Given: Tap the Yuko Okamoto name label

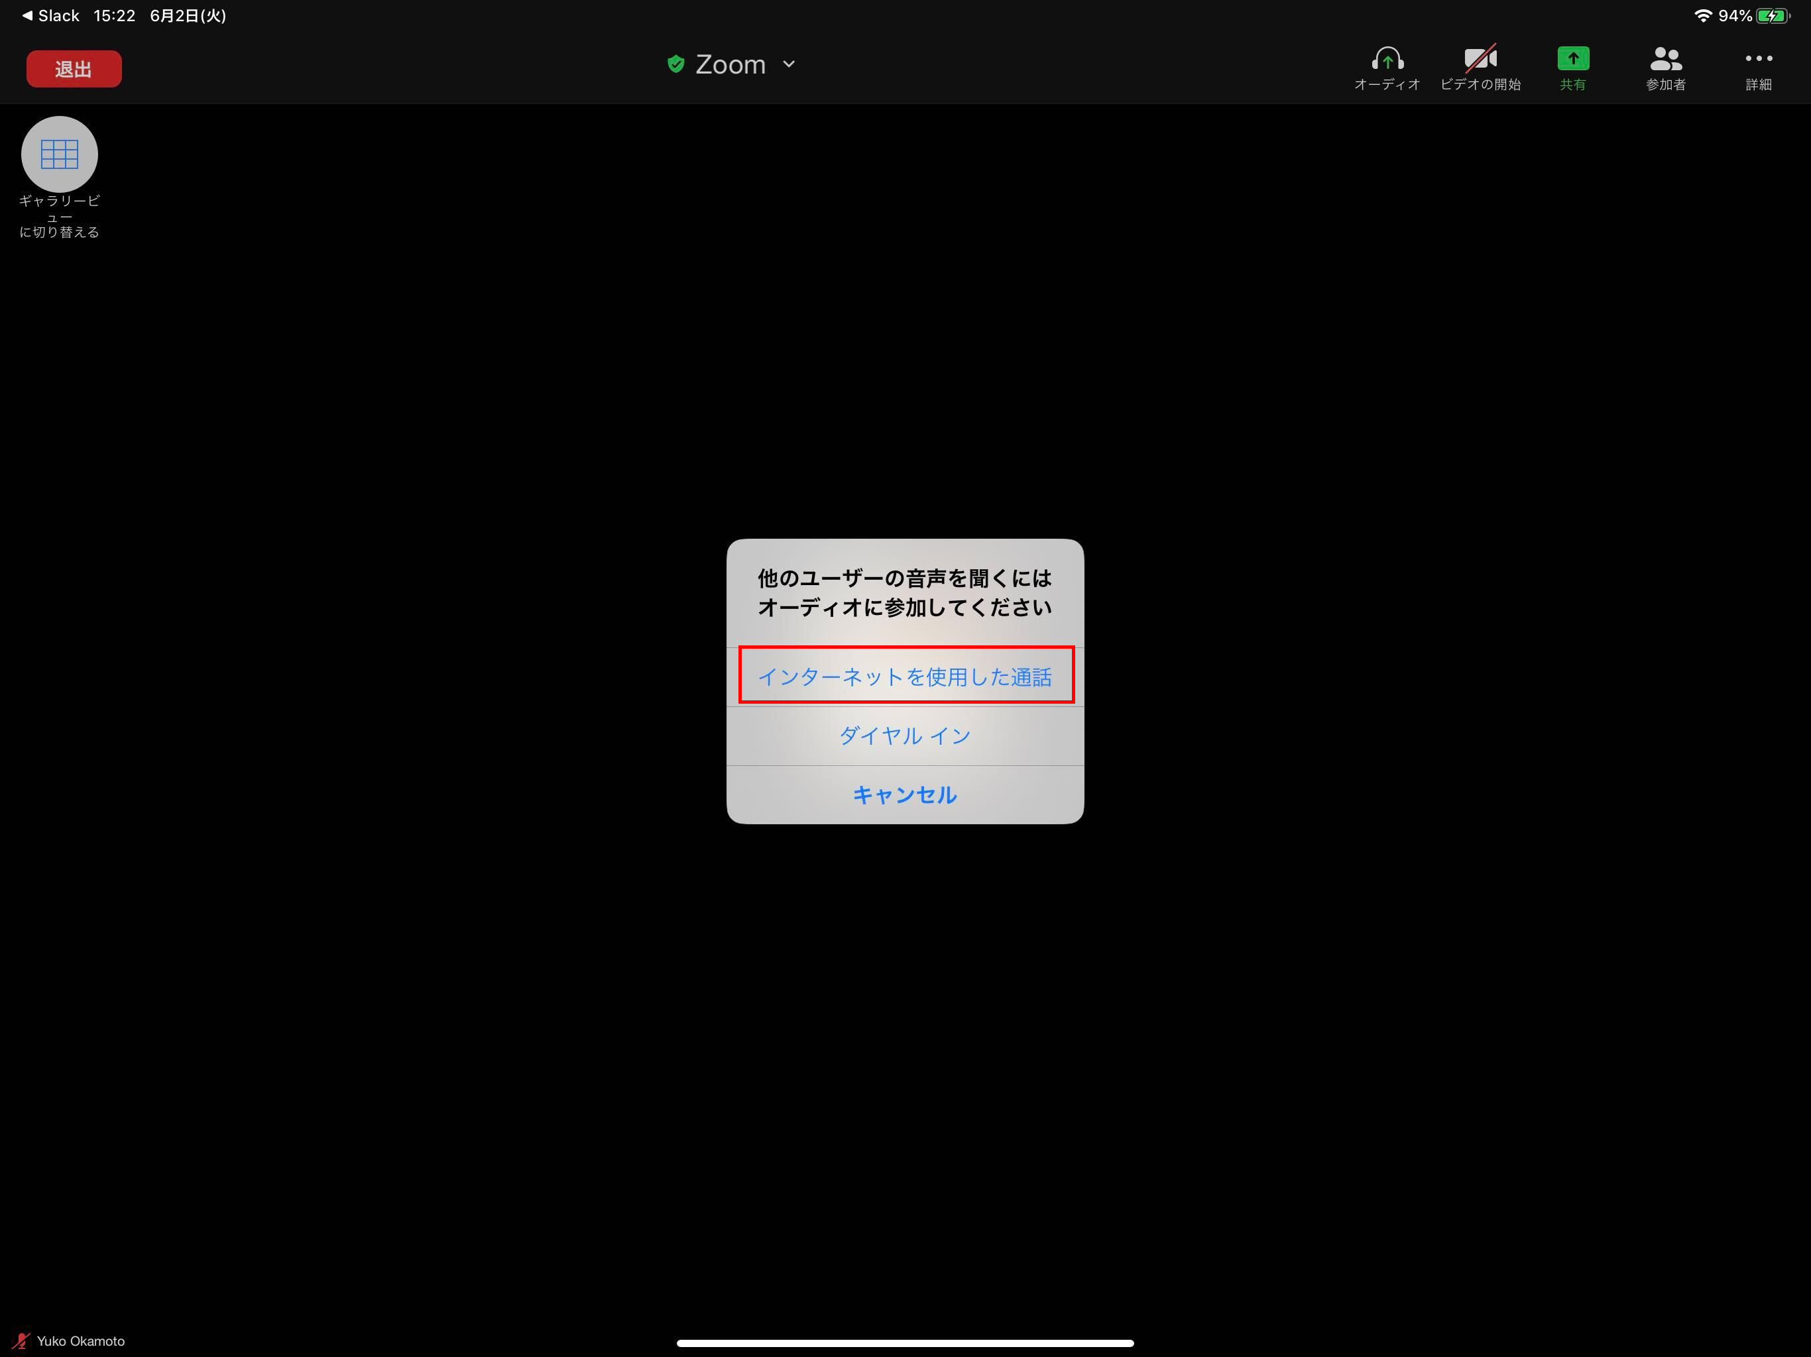Looking at the screenshot, I should coord(81,1340).
